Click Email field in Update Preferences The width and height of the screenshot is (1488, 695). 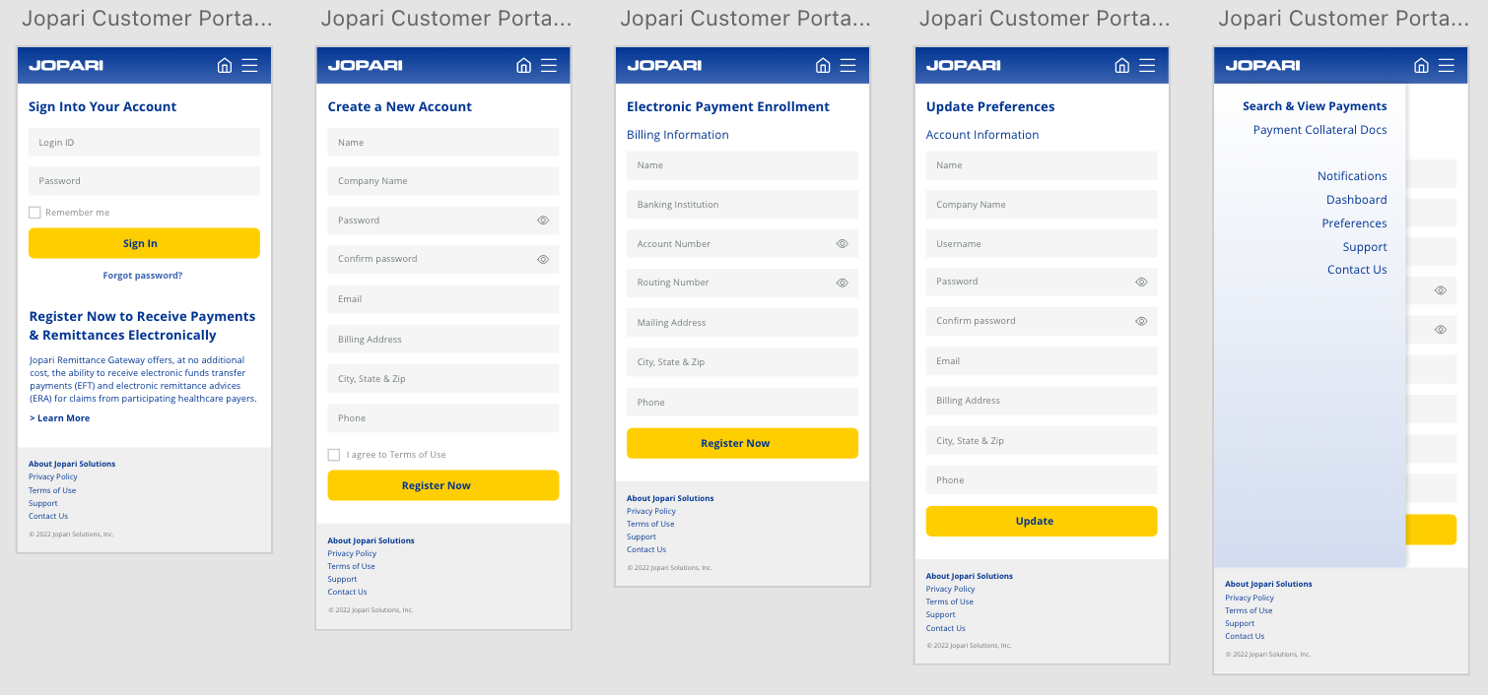pos(1042,361)
